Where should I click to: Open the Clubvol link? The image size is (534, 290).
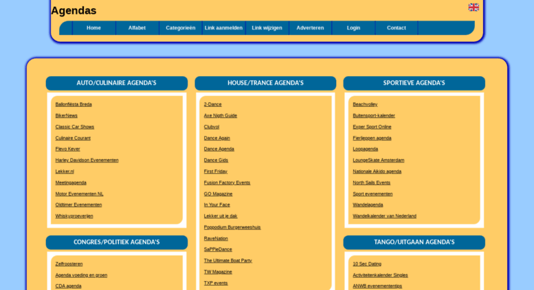pyautogui.click(x=212, y=127)
